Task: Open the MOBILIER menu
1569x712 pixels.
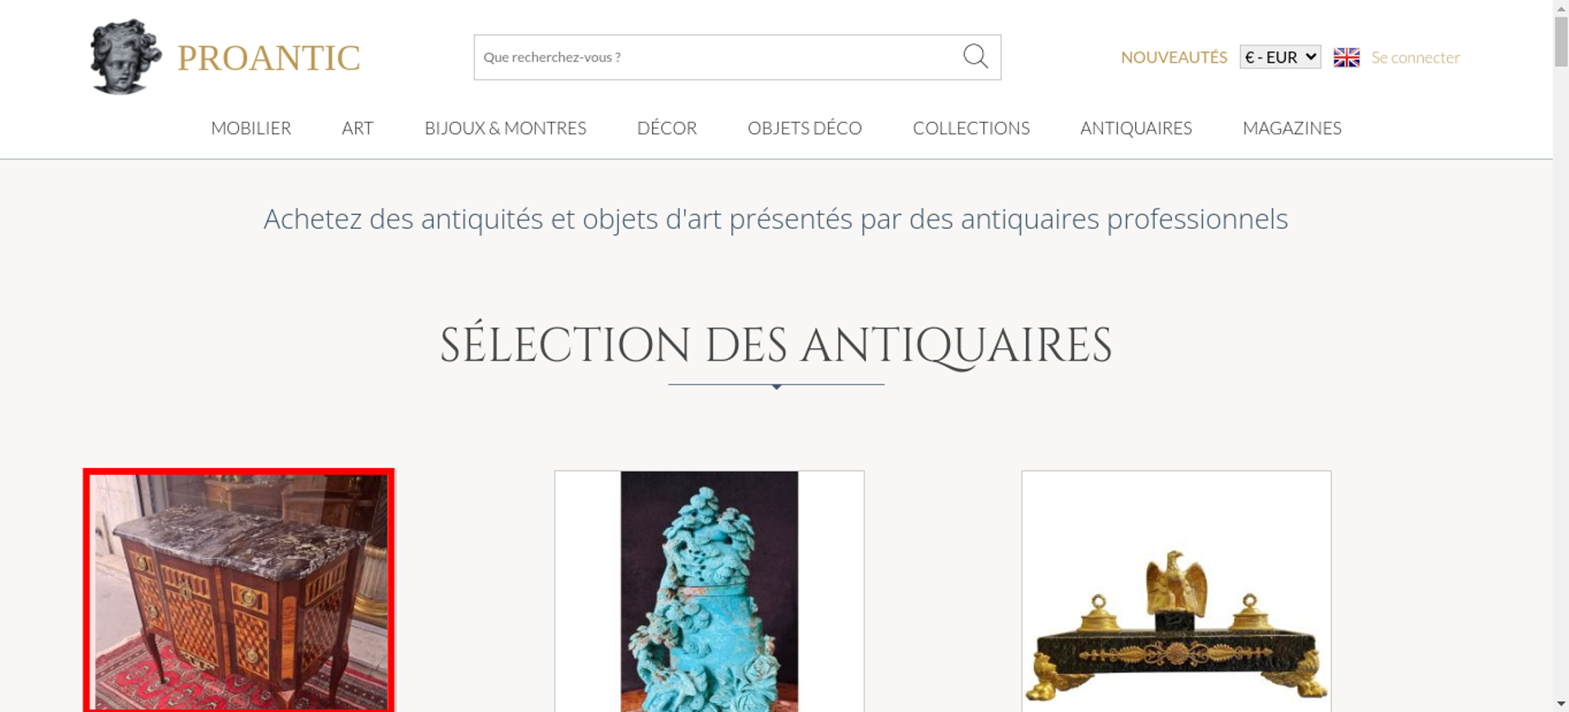Action: point(251,128)
